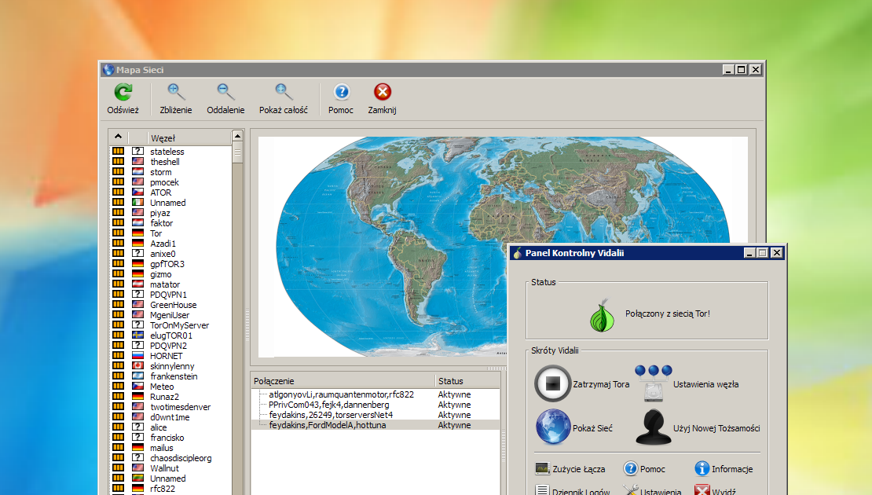Select circuit PPrivCom043,fejk4,dannenberg

pyautogui.click(x=328, y=405)
